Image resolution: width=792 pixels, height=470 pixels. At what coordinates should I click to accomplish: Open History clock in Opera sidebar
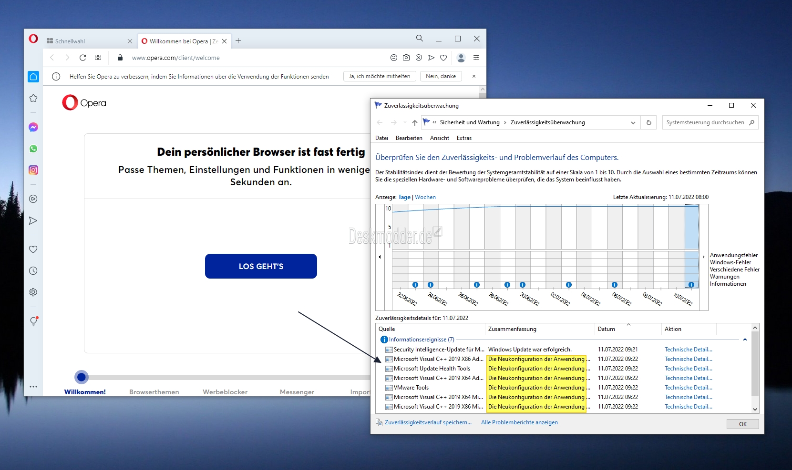(33, 271)
